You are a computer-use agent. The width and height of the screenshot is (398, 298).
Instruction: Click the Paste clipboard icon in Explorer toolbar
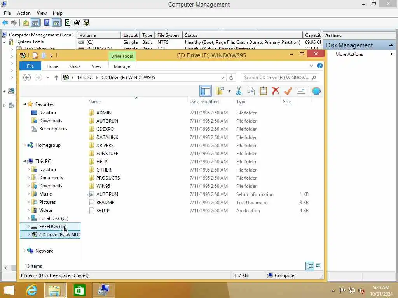[263, 91]
